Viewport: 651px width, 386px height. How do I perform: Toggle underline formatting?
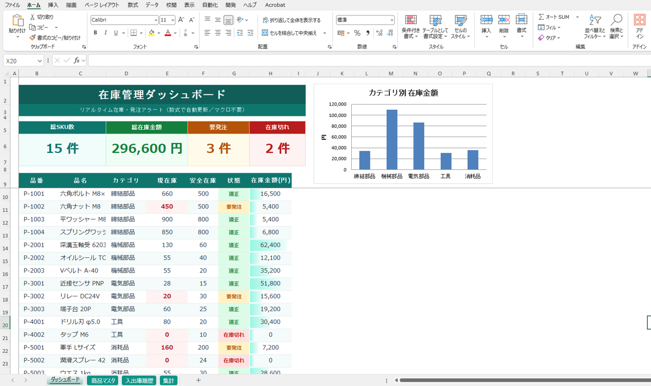tap(116, 33)
